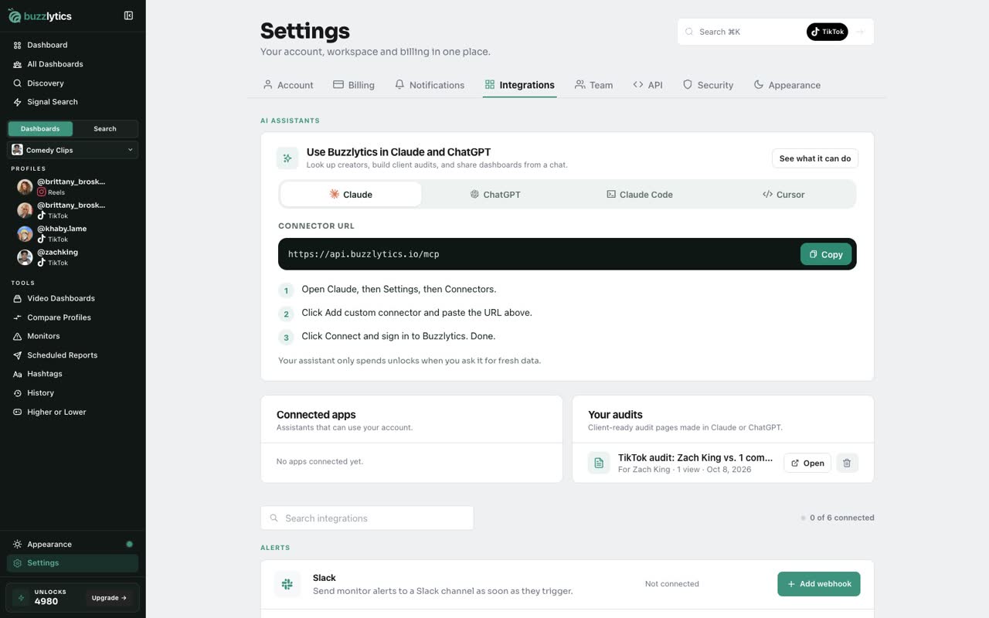
Task: Open the Notifications settings tab
Action: (x=430, y=85)
